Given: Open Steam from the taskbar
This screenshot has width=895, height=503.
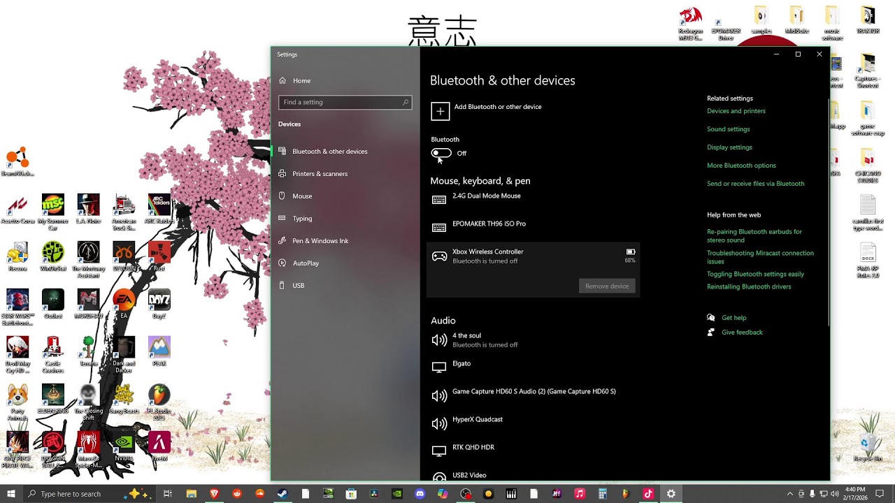Looking at the screenshot, I should [x=282, y=494].
